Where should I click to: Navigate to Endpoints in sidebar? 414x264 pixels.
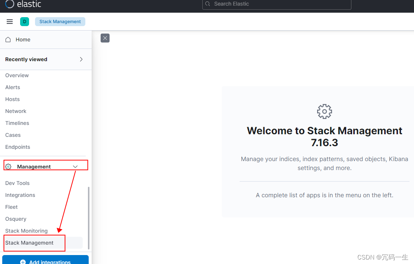(18, 147)
